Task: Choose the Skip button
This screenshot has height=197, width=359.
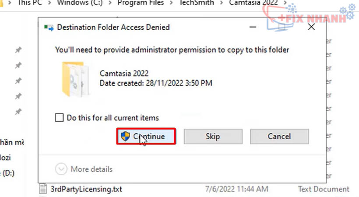Action: pos(213,137)
